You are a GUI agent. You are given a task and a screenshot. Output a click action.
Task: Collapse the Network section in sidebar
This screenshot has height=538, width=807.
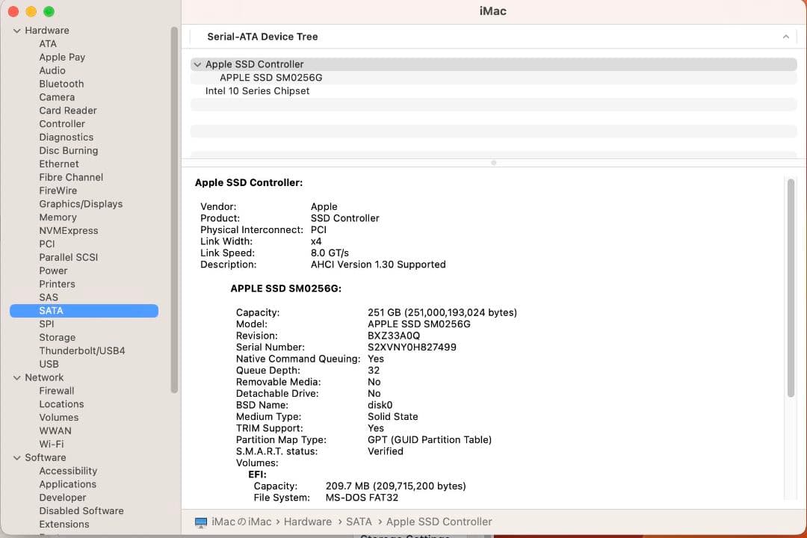click(x=16, y=377)
